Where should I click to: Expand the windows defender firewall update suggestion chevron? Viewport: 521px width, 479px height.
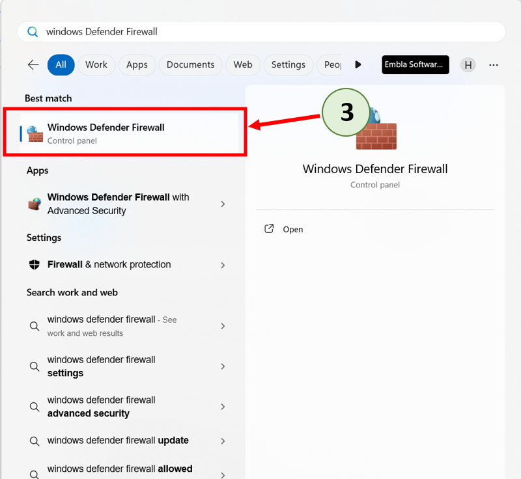tap(223, 441)
